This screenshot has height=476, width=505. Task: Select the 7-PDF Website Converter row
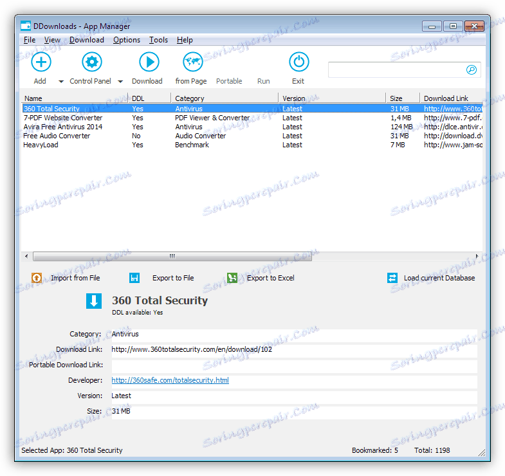tap(252, 118)
